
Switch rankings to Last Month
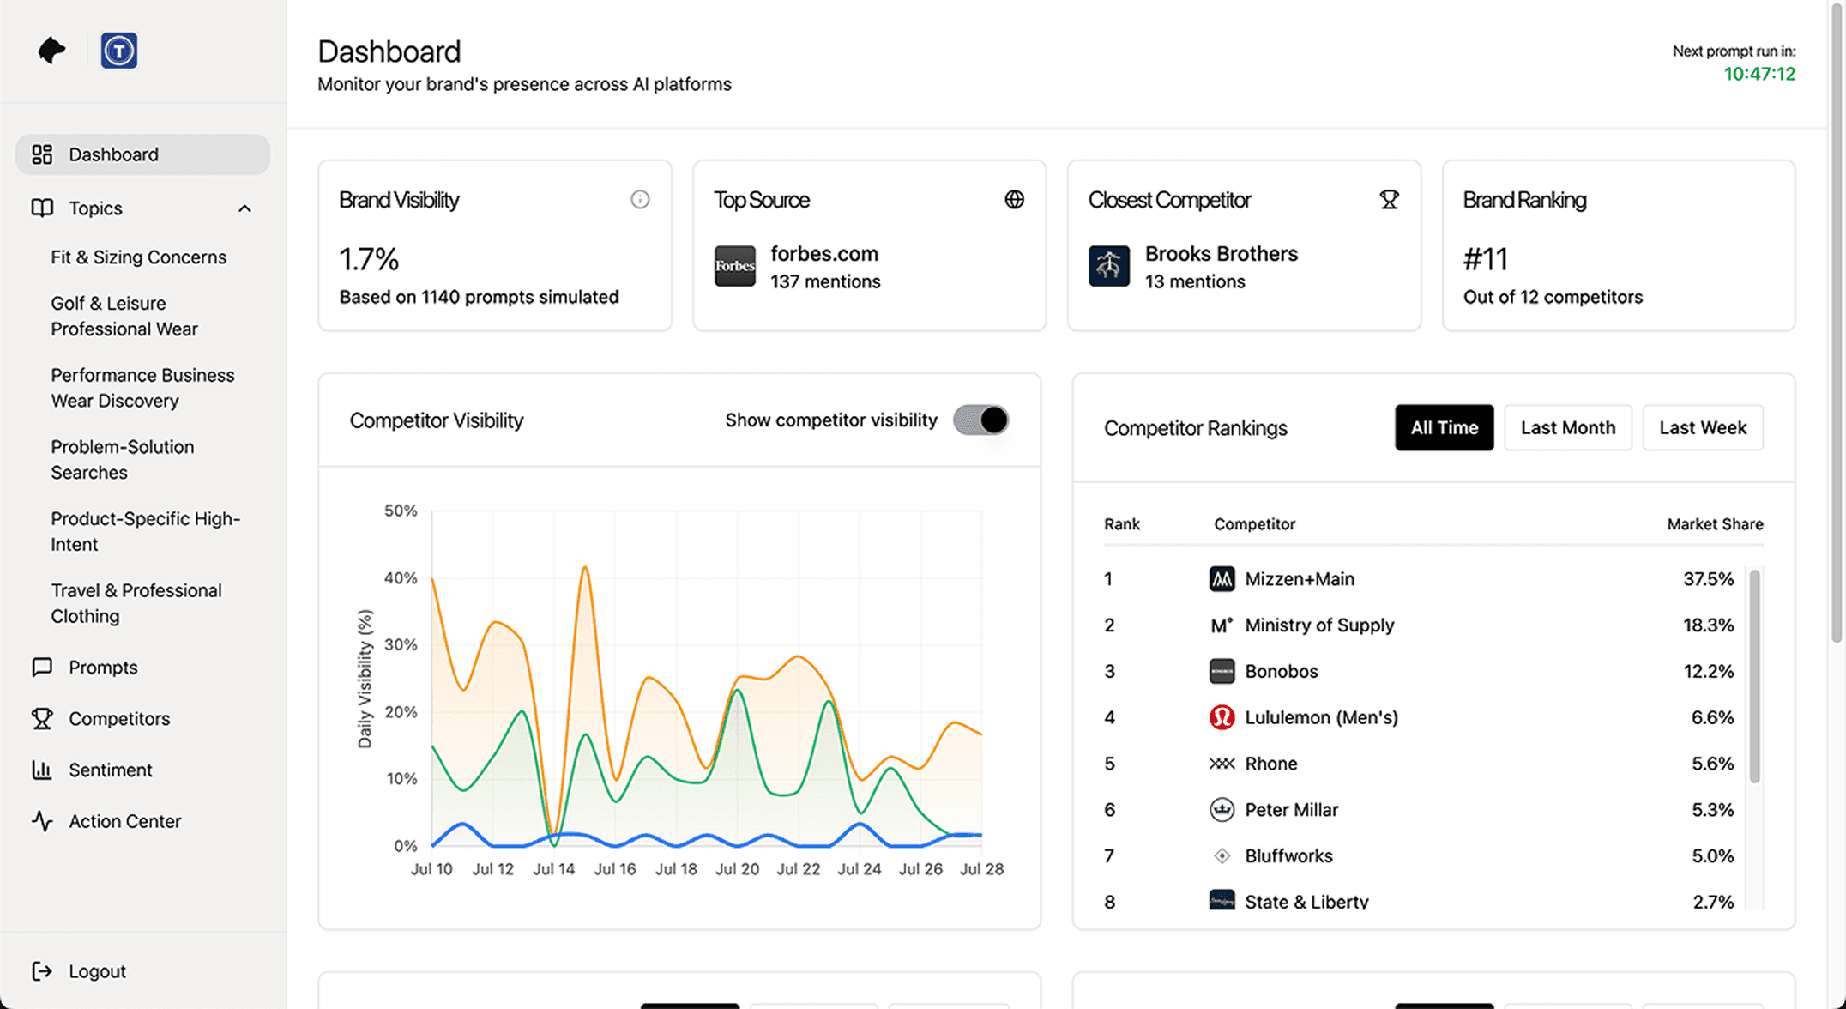(1567, 427)
